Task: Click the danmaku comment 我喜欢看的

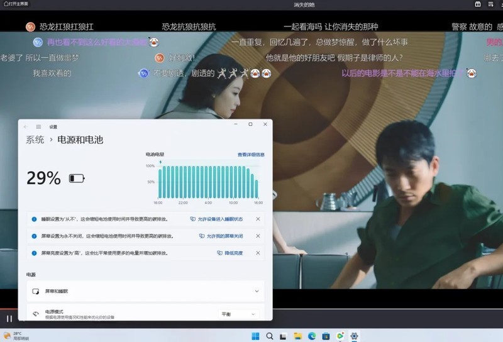Action: [52, 73]
